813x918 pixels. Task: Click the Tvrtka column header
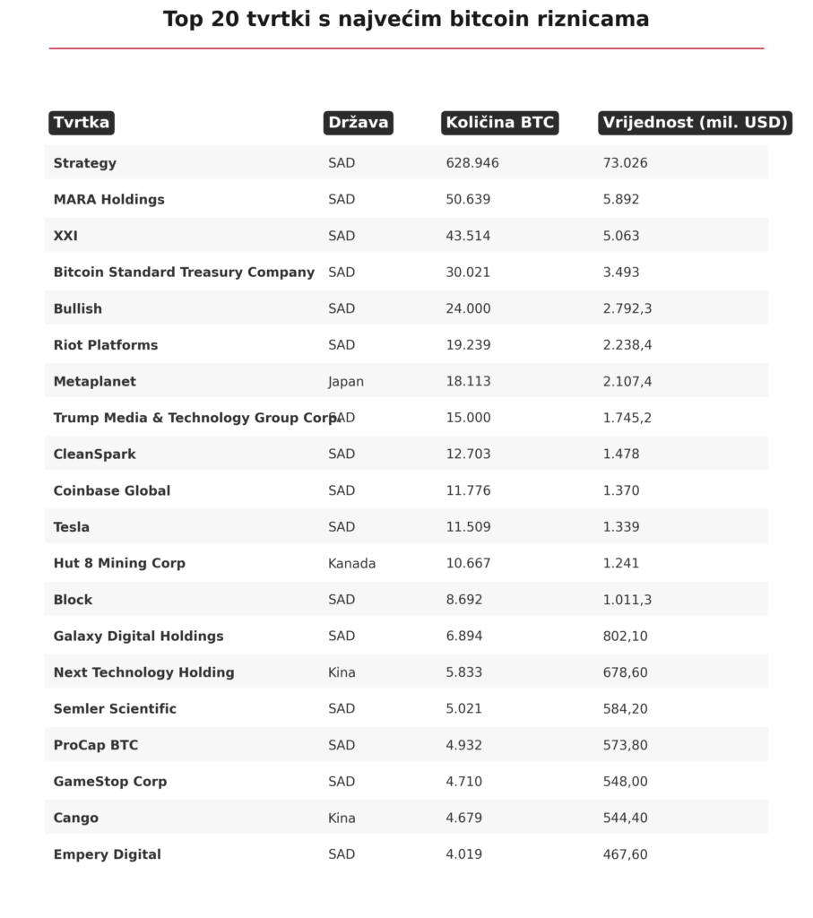[x=82, y=123]
